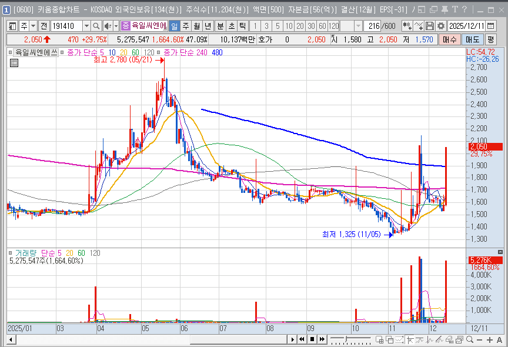Viewport: 508px width, 347px height.
Task: Select the 월 monthly period
Action: (x=196, y=26)
